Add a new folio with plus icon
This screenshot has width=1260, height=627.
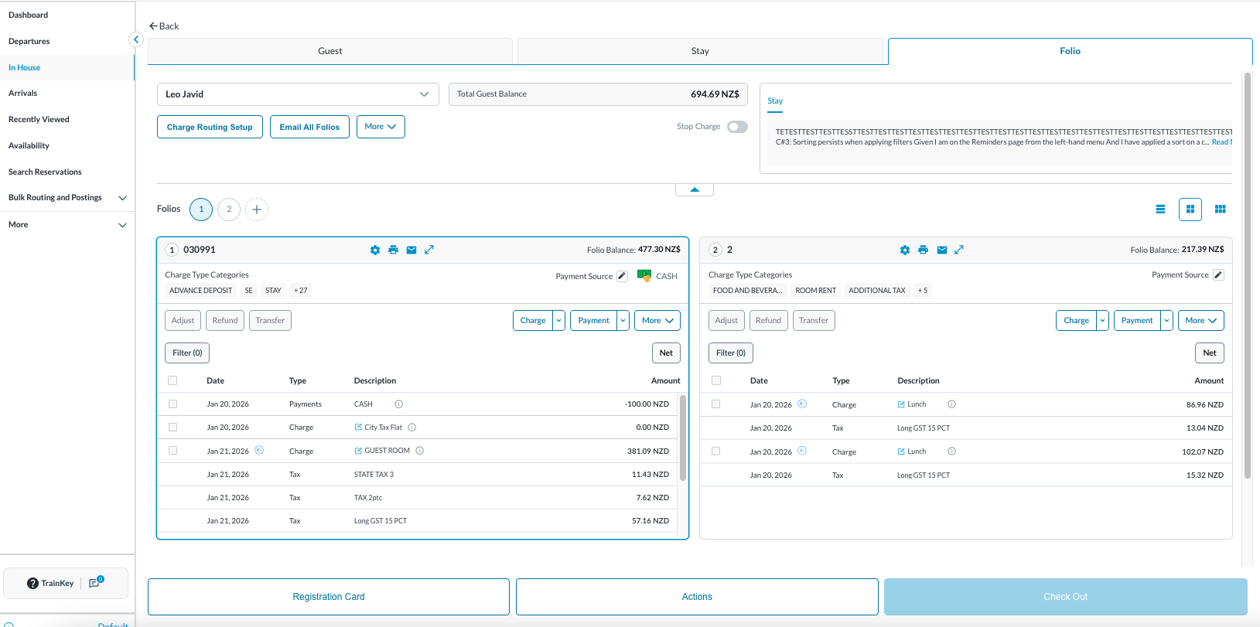[x=257, y=210]
